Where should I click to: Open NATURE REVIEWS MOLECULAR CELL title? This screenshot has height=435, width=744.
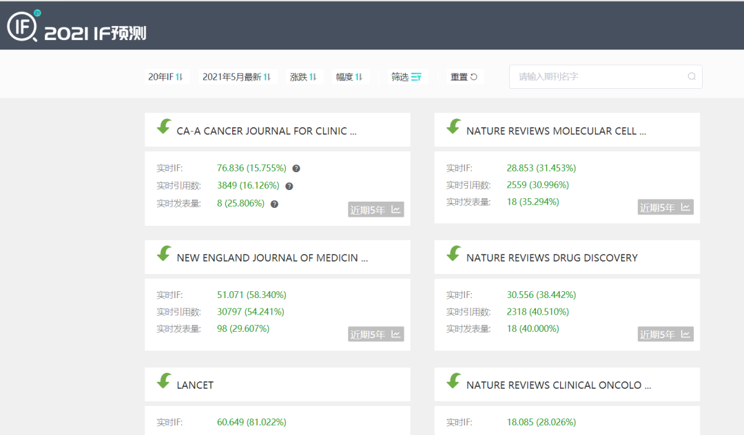coord(556,131)
